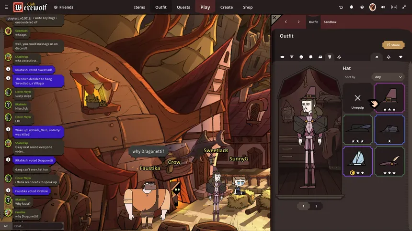Click the 'Faustika voted RRahski' message
Screen dimensions: 412x231
coord(32,191)
